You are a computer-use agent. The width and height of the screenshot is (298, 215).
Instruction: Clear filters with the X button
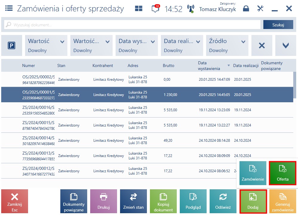pyautogui.click(x=262, y=45)
